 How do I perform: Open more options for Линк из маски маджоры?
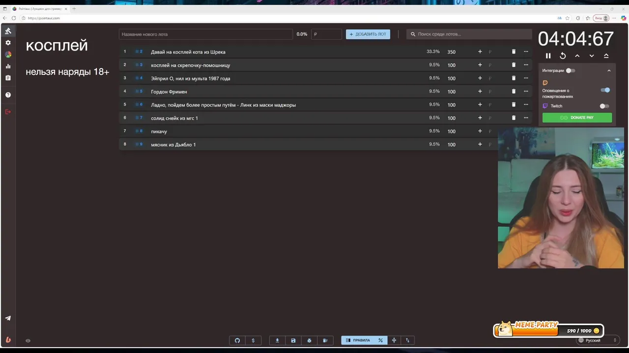point(526,104)
